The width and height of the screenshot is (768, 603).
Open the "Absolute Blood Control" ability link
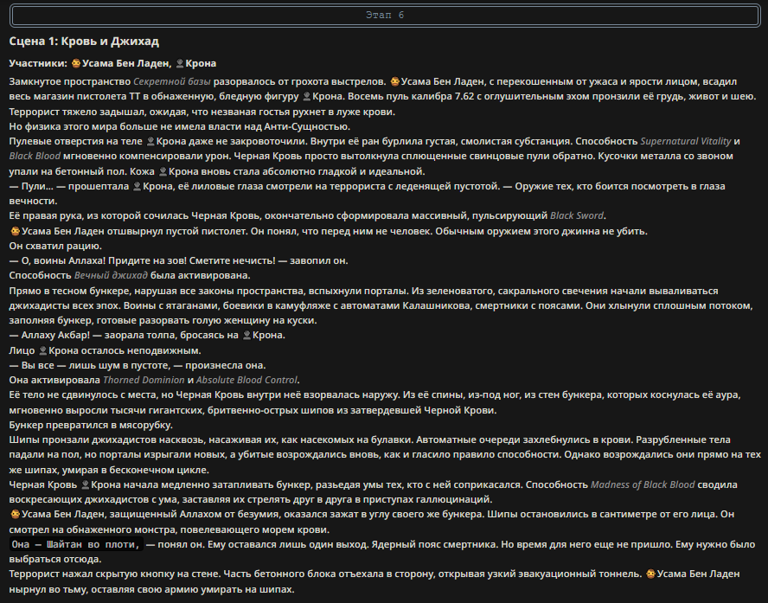tap(246, 380)
